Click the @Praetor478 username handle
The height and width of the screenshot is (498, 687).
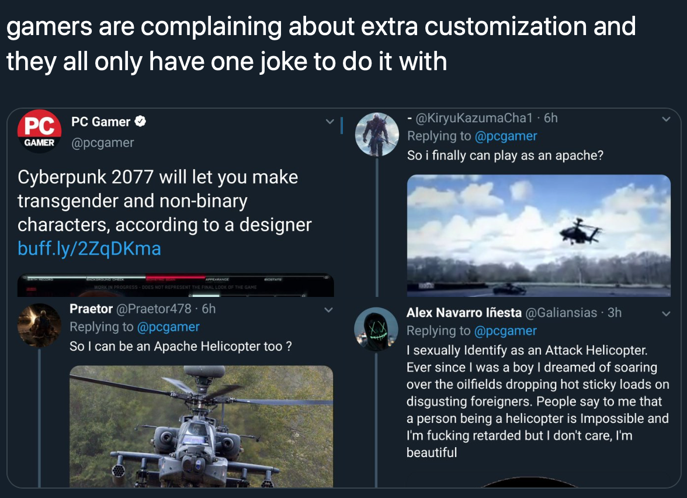click(x=154, y=308)
